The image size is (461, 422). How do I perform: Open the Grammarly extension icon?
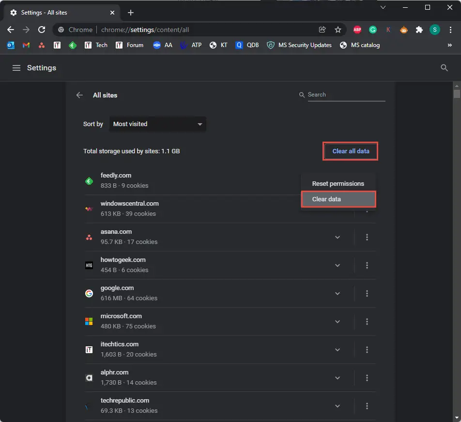pos(373,30)
